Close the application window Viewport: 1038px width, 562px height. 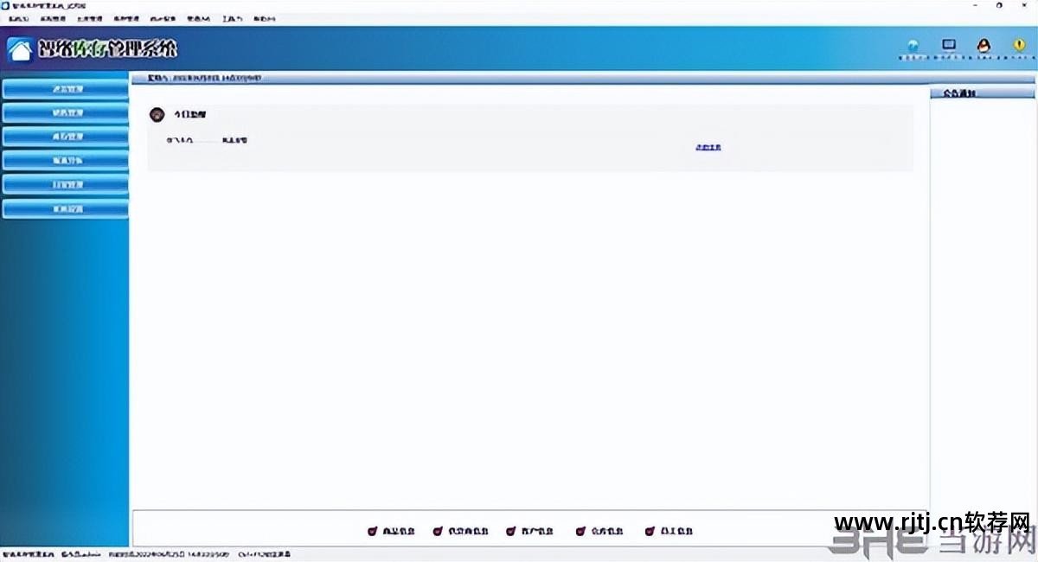[1024, 5]
